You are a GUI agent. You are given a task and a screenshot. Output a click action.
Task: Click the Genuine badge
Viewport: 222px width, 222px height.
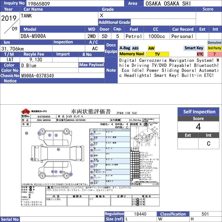tap(214, 42)
